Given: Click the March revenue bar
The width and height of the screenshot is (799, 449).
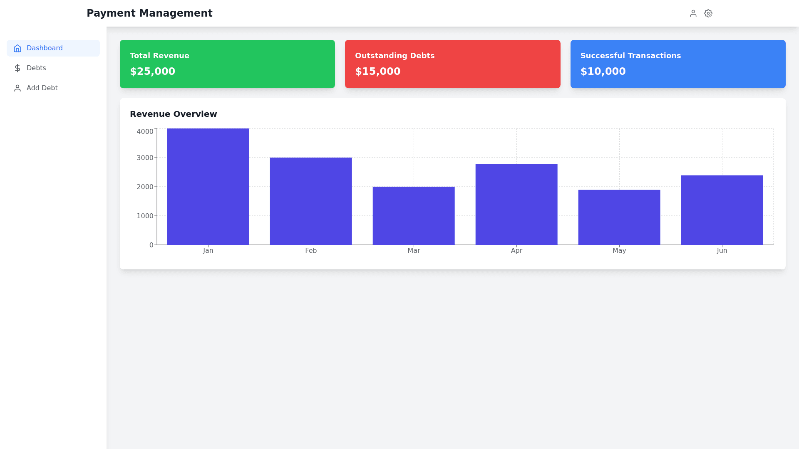Looking at the screenshot, I should tap(414, 216).
